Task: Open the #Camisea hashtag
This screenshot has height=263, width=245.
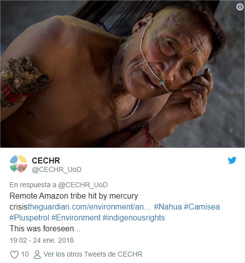Action: pos(202,207)
